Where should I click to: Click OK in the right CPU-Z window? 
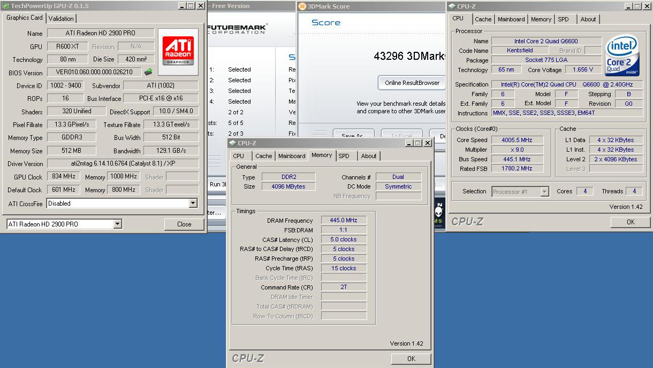pos(631,222)
